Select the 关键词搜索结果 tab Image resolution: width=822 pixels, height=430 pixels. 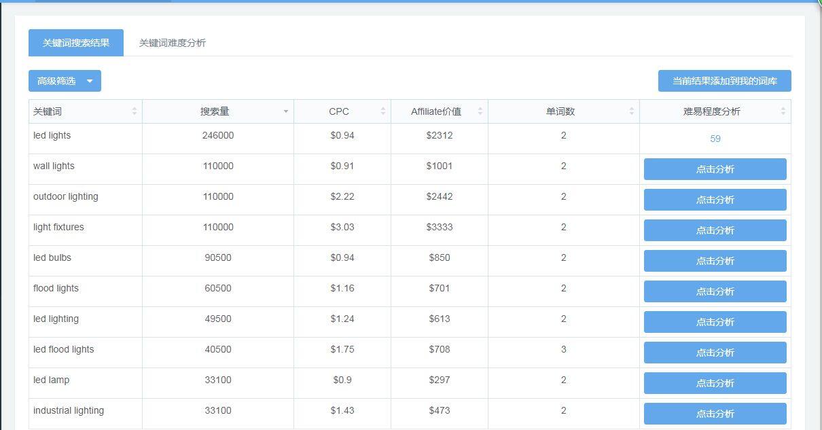(x=76, y=43)
